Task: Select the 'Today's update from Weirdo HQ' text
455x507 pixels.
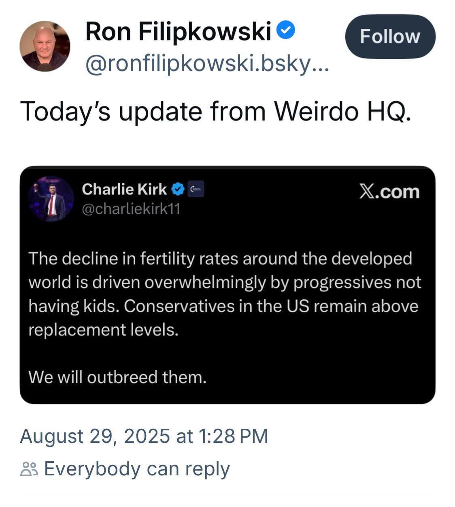Action: coord(216,111)
